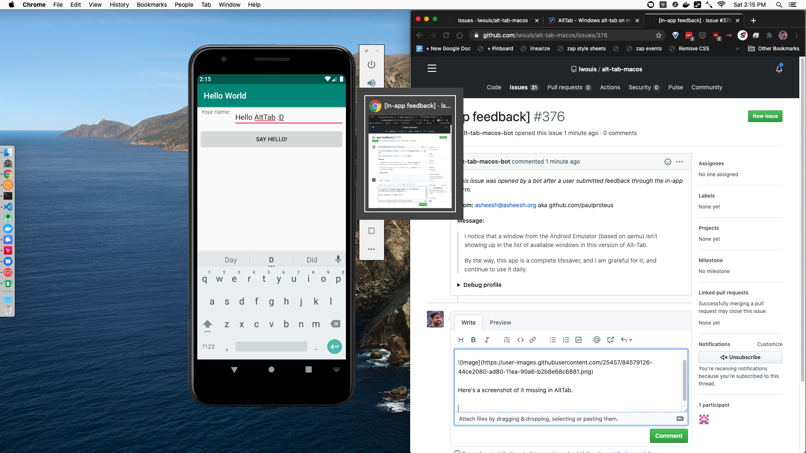
Task: Open GitHub notifications bell
Action: [779, 69]
